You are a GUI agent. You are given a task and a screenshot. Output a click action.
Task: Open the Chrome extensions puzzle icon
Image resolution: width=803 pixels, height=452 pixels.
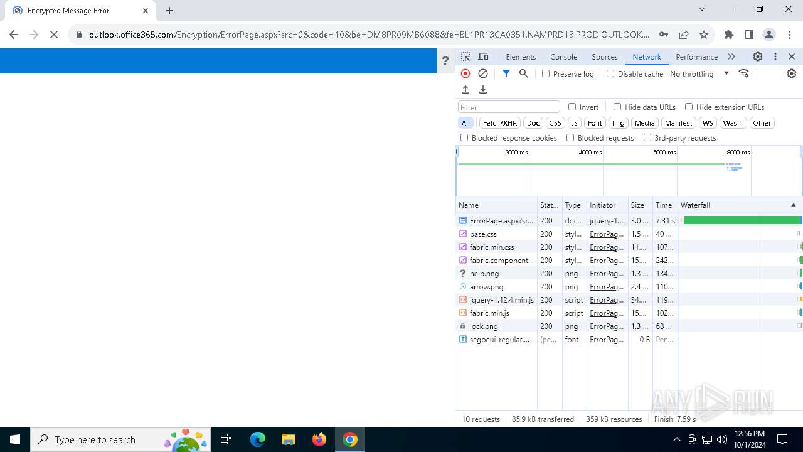[729, 35]
